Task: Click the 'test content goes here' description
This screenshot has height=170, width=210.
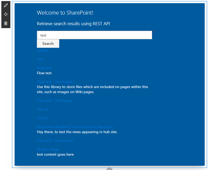Action: pos(55,154)
